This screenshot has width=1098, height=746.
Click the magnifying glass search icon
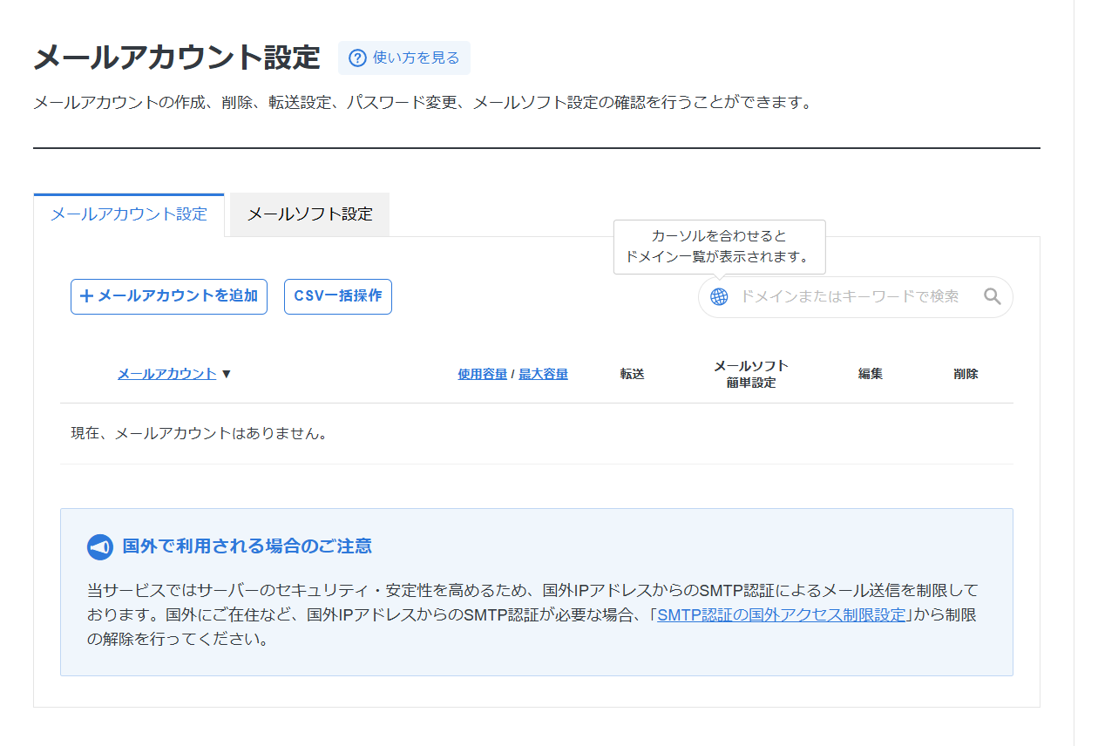(x=992, y=297)
